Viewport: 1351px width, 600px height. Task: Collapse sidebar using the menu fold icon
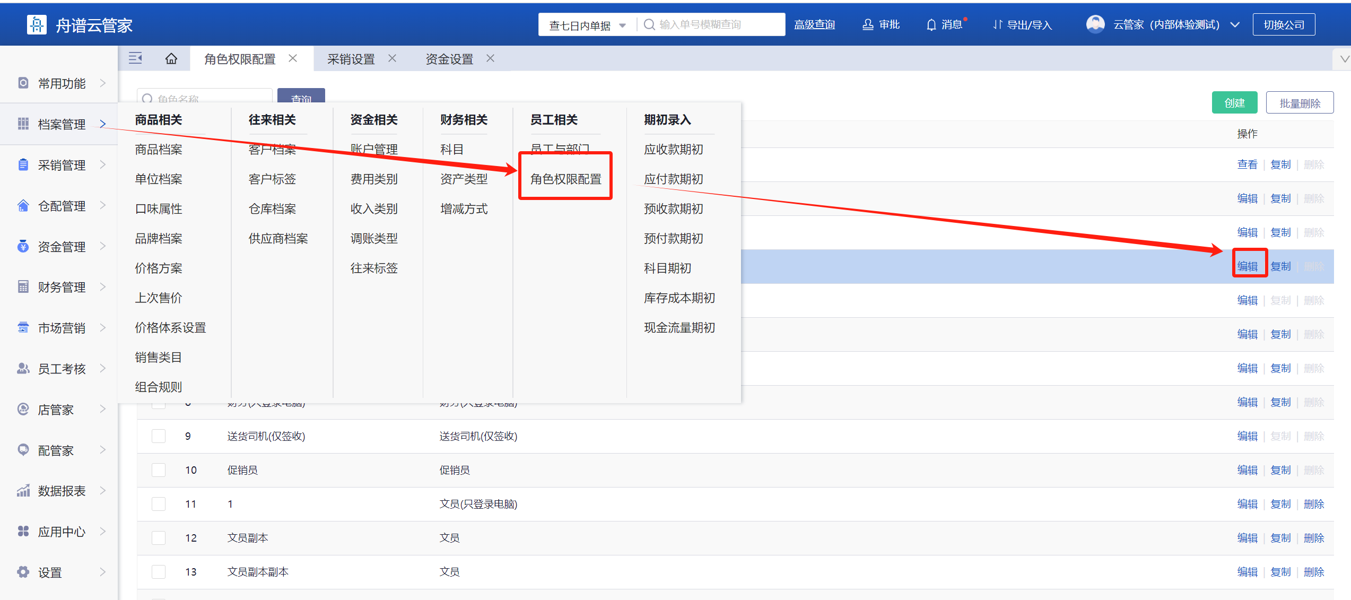pyautogui.click(x=135, y=58)
